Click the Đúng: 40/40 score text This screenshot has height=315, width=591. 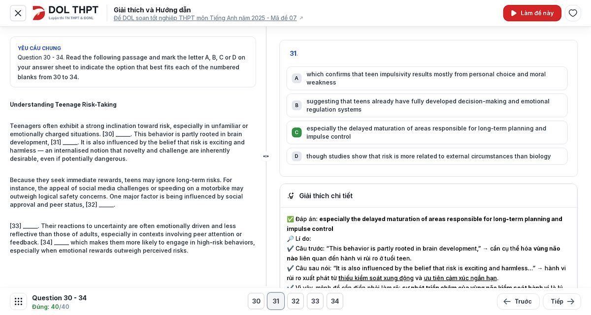pos(51,307)
